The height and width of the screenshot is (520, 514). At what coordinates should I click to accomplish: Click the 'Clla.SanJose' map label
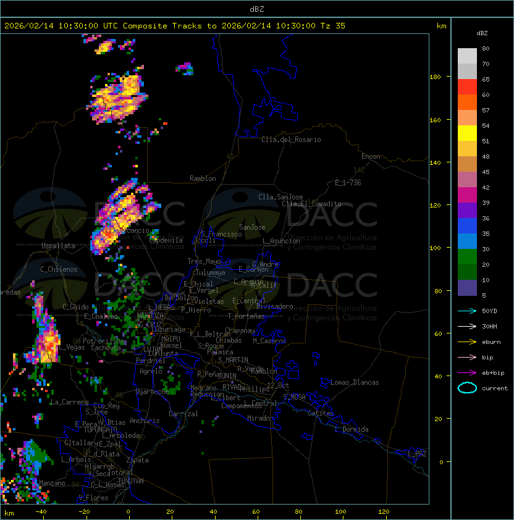point(280,197)
